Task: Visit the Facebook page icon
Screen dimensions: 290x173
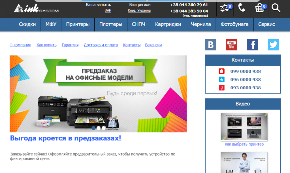Action: [252, 45]
